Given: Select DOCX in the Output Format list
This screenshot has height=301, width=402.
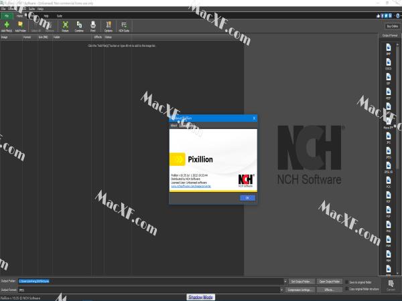Looking at the screenshot, I should click(x=389, y=64).
